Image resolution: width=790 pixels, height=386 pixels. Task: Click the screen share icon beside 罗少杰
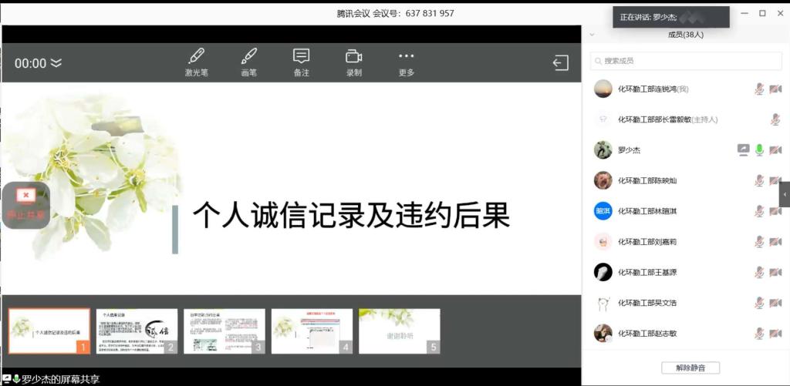[744, 150]
